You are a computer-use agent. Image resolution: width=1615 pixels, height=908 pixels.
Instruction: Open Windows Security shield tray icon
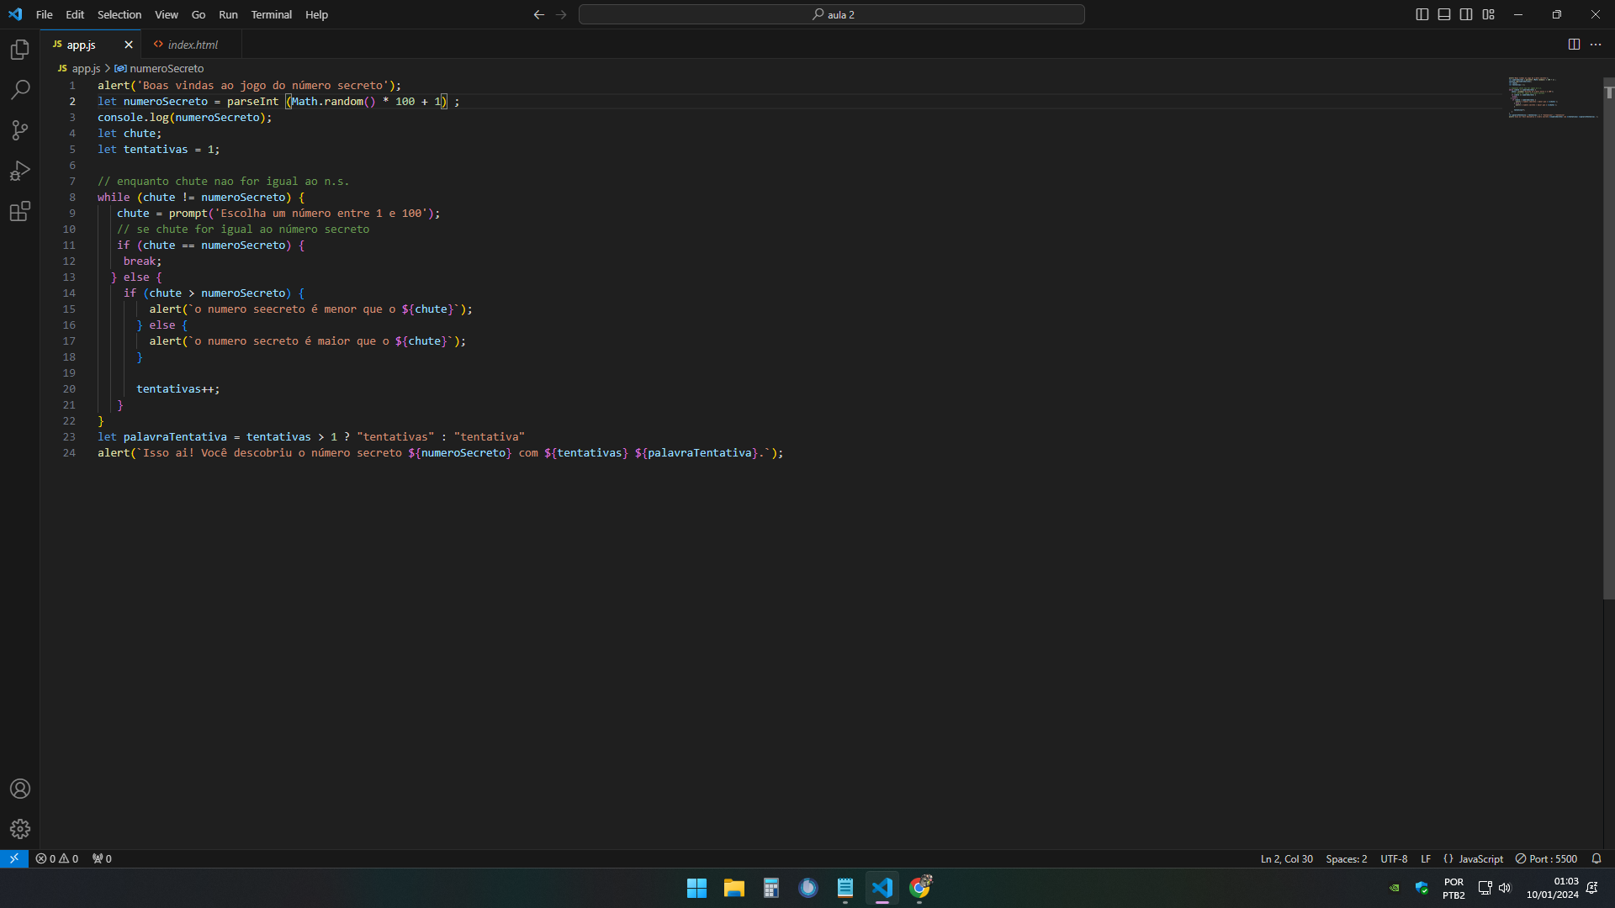point(1422,888)
